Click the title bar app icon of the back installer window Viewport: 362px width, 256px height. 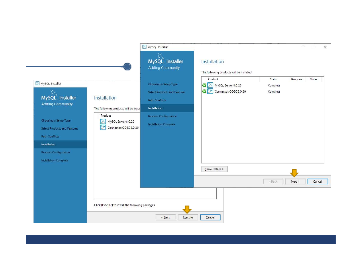click(x=38, y=83)
